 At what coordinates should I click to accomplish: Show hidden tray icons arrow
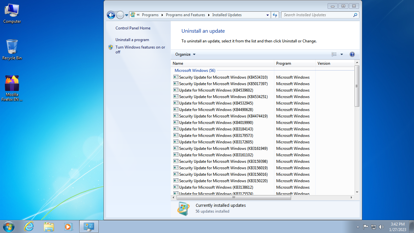point(358,227)
